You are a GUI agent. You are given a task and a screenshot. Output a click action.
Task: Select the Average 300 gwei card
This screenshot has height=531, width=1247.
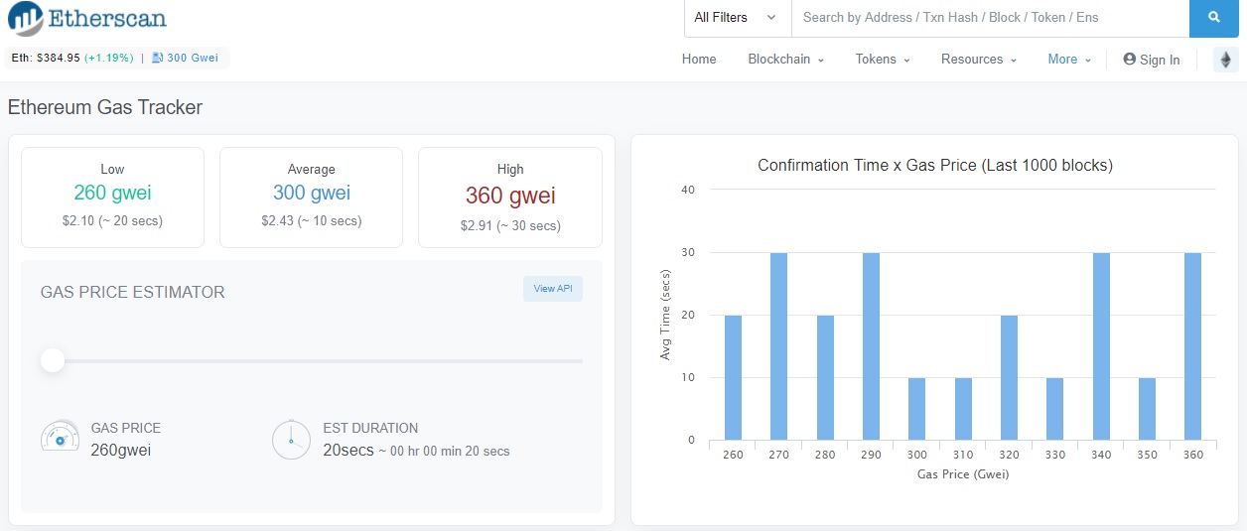pos(311,198)
